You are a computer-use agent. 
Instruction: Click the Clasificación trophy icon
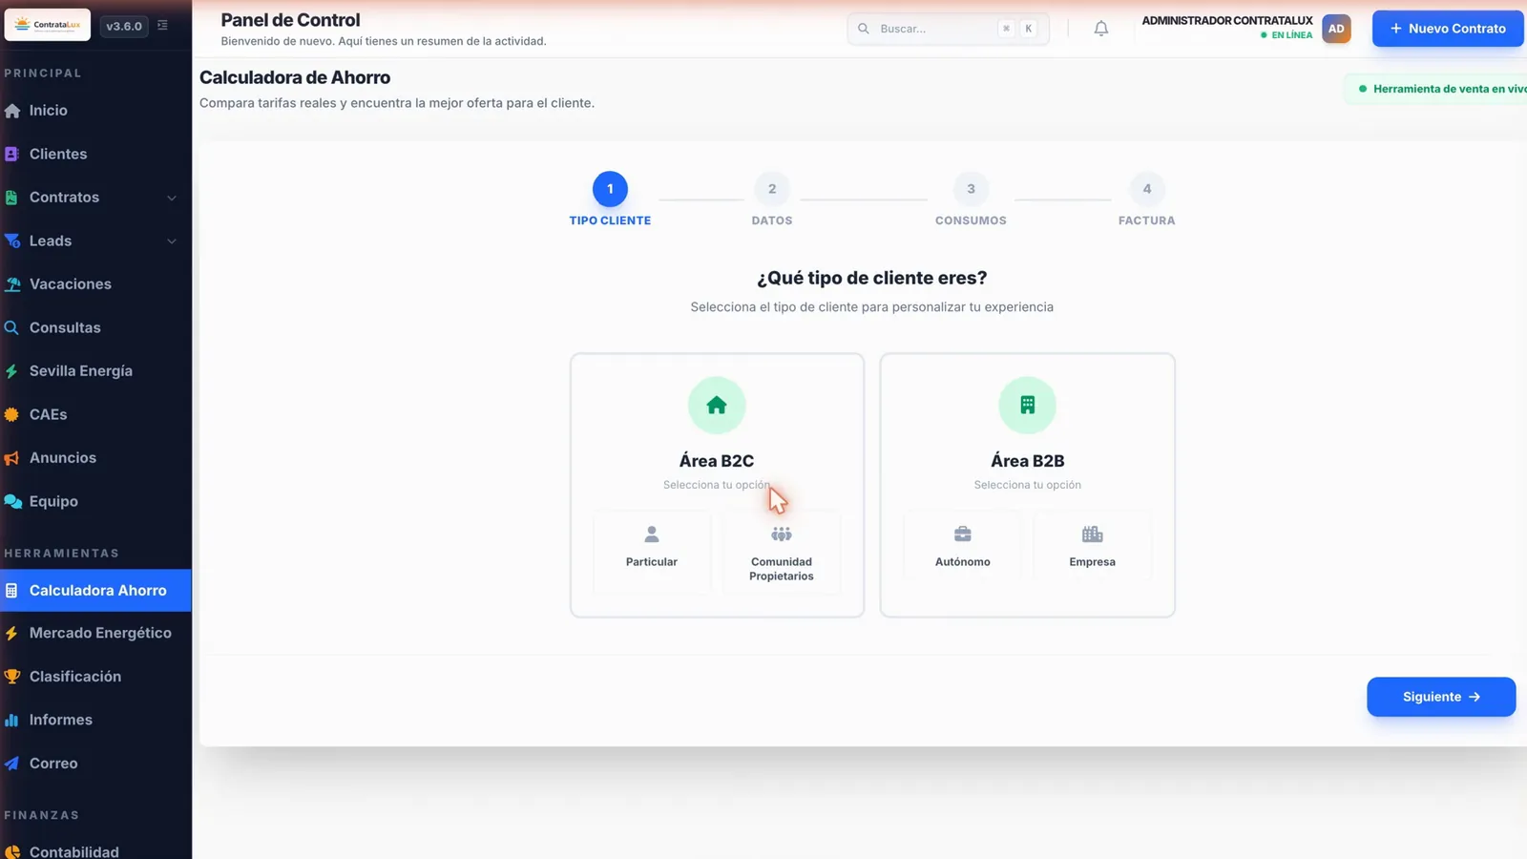point(11,677)
